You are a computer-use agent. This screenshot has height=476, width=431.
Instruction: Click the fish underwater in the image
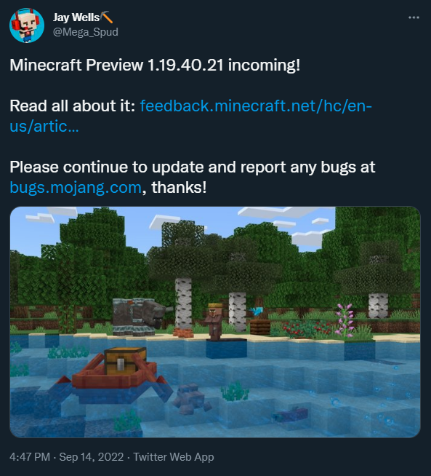click(289, 414)
